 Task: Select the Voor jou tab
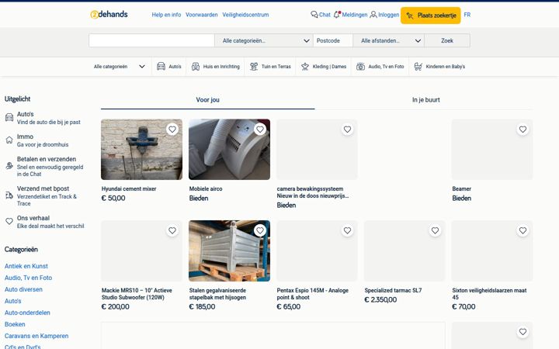(x=207, y=100)
